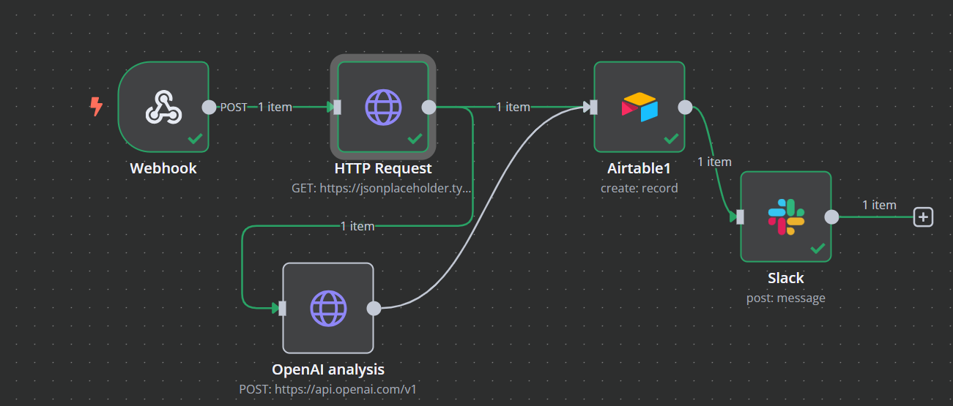Click the HTTP Request globe icon
Viewport: 953px width, 406px height.
(383, 107)
